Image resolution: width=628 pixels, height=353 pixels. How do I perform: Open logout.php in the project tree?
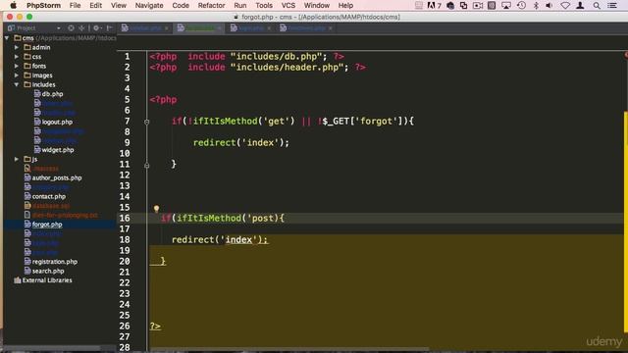[x=57, y=122]
